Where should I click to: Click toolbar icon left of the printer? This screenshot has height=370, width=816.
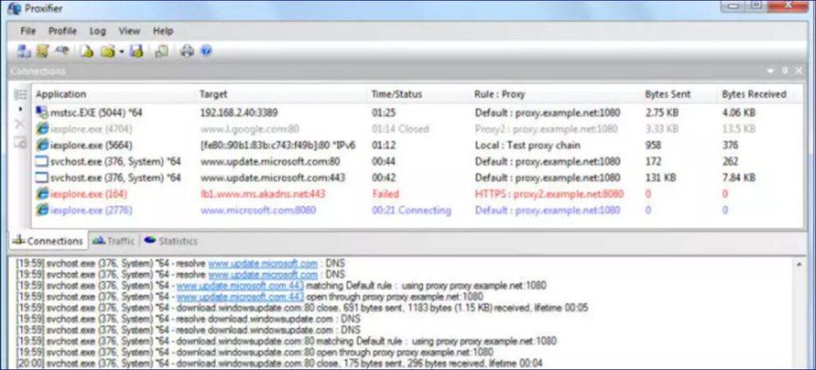point(161,51)
